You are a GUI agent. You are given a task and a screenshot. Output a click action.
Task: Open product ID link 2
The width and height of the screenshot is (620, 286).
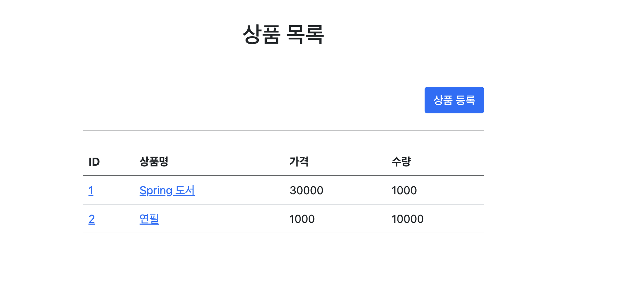[x=92, y=219]
